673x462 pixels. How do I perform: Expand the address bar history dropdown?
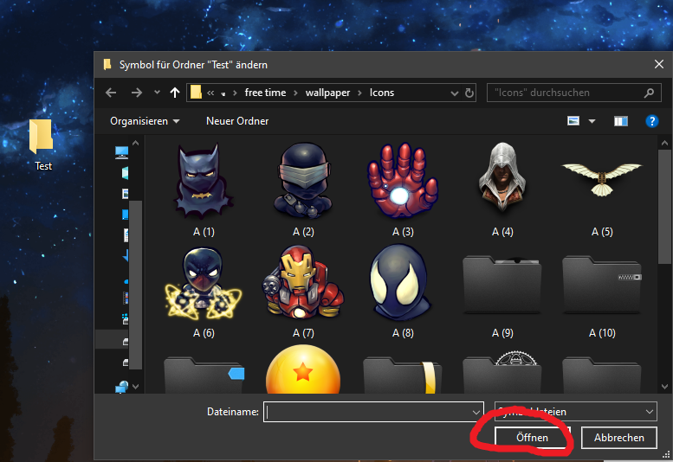point(455,93)
